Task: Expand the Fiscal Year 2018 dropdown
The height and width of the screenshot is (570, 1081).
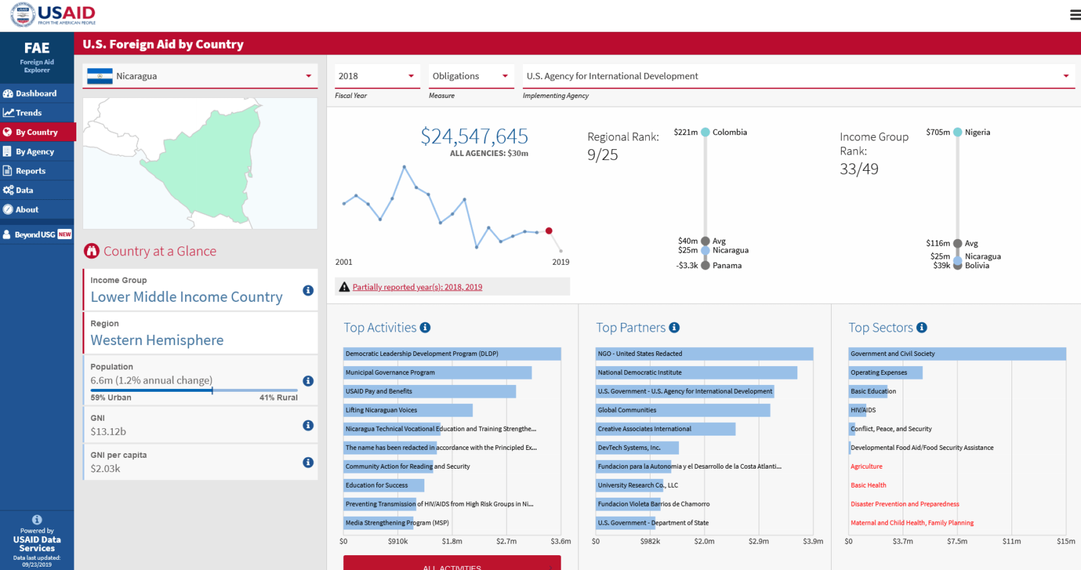Action: [377, 76]
